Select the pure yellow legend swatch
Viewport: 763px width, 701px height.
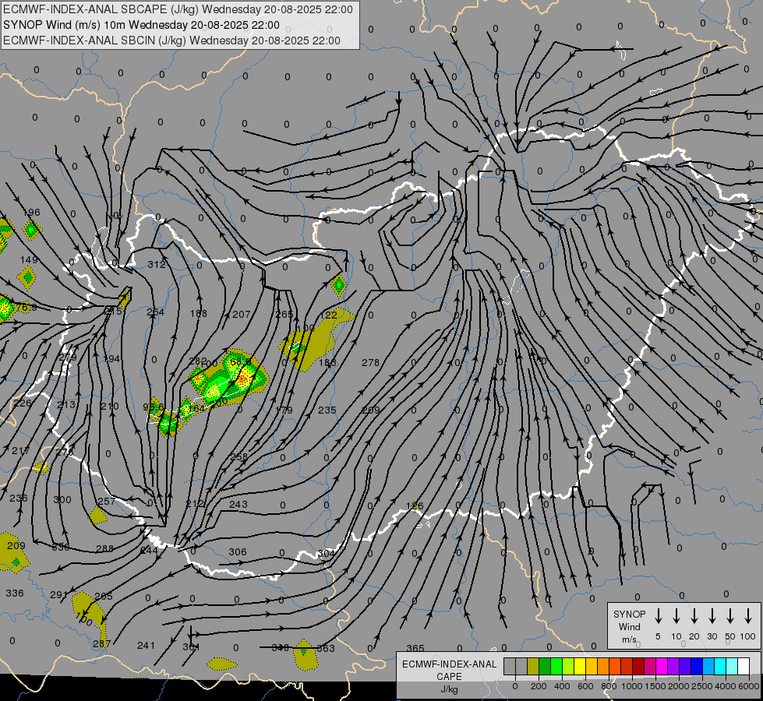(x=580, y=666)
